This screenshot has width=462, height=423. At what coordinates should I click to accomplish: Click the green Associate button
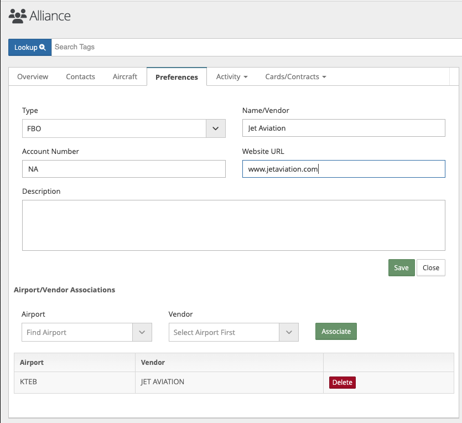336,331
